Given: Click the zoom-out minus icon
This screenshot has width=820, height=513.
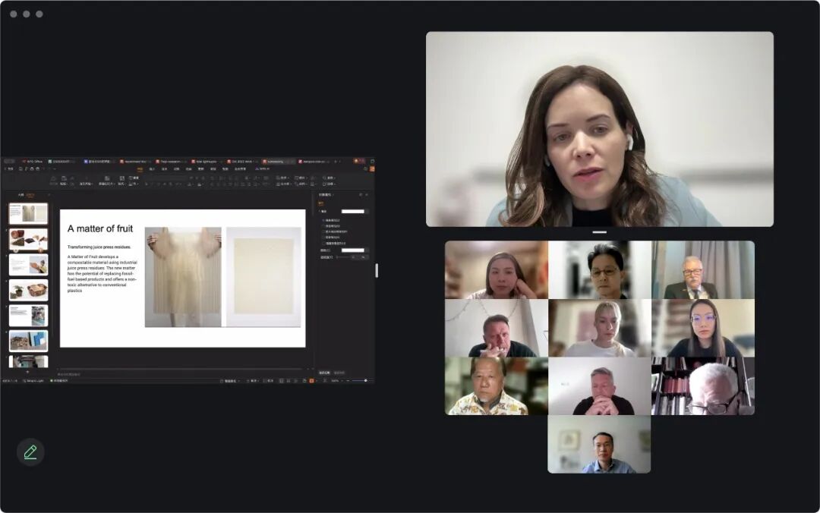Looking at the screenshot, I should (x=348, y=381).
